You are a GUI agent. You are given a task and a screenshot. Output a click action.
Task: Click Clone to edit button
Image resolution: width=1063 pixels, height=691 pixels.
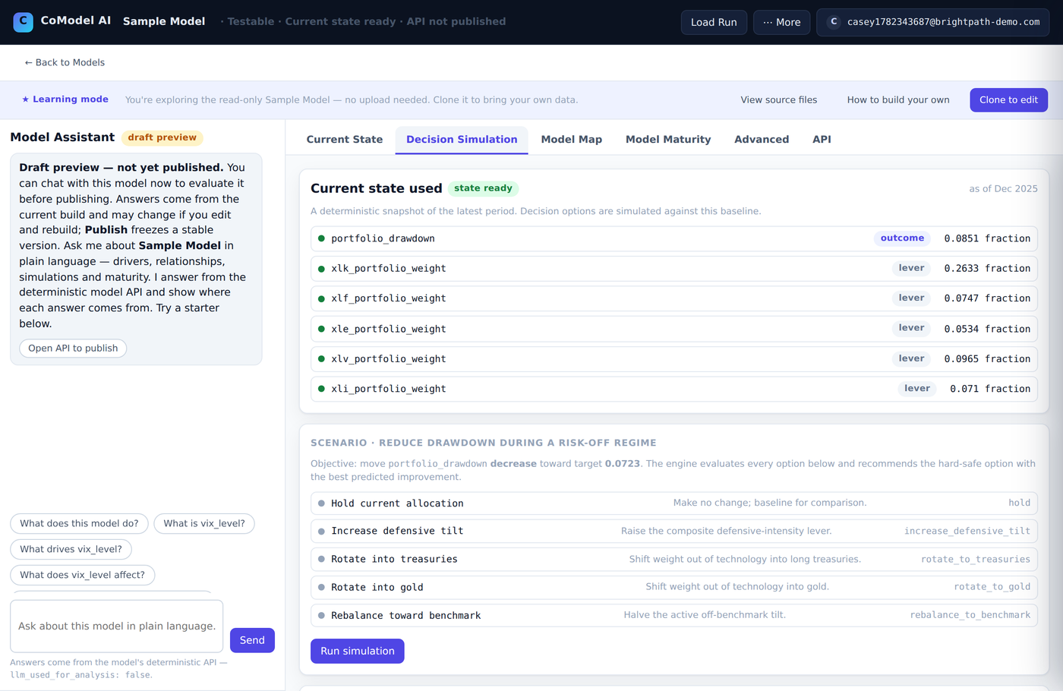(1008, 99)
